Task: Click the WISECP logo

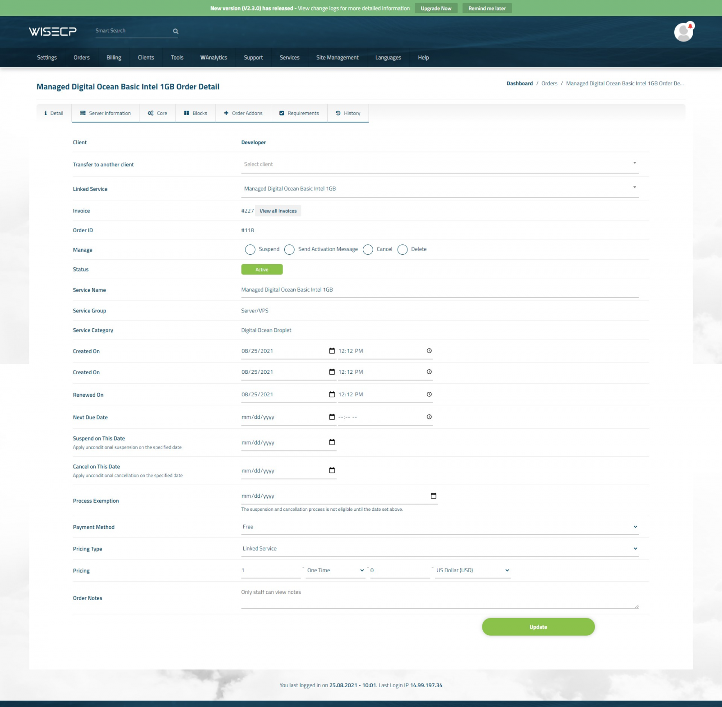Action: [x=53, y=31]
